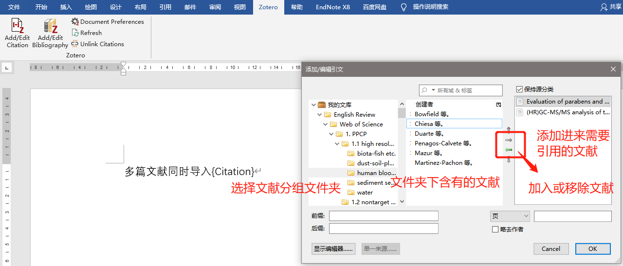Click the Unlink Citations icon
623x266 pixels.
pyautogui.click(x=75, y=44)
